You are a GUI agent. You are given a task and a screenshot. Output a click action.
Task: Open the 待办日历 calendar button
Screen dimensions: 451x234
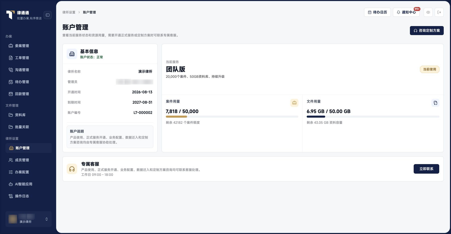point(377,12)
